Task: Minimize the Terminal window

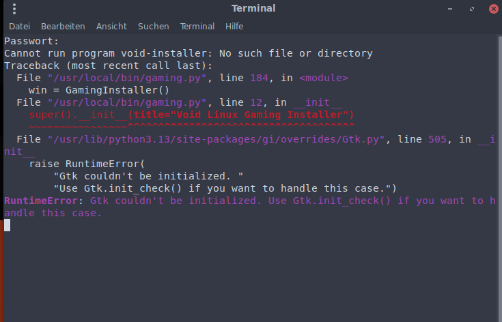Action: pyautogui.click(x=449, y=9)
